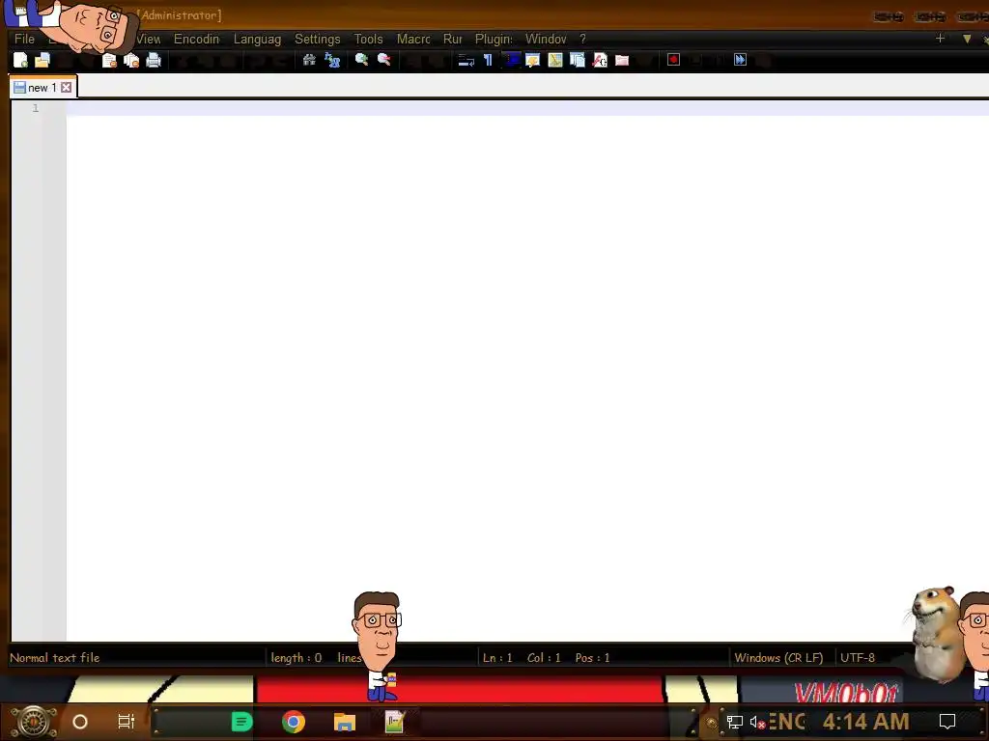The image size is (989, 741).
Task: Click the Replace toolbar icon
Action: (x=332, y=60)
